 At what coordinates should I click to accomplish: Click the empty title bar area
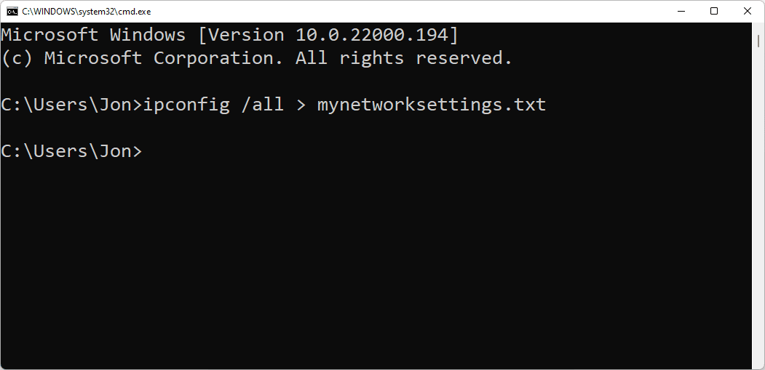[x=400, y=12]
